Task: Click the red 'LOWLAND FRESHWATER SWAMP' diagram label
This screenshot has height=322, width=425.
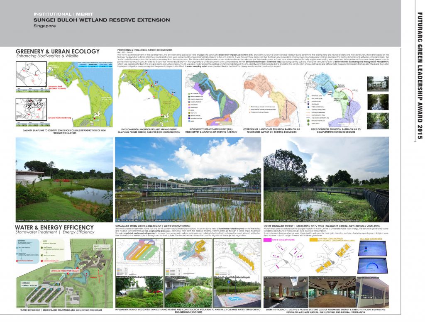Action: click(65, 271)
